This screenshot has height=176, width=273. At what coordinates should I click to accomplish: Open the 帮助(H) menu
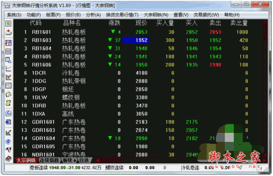coord(232,15)
